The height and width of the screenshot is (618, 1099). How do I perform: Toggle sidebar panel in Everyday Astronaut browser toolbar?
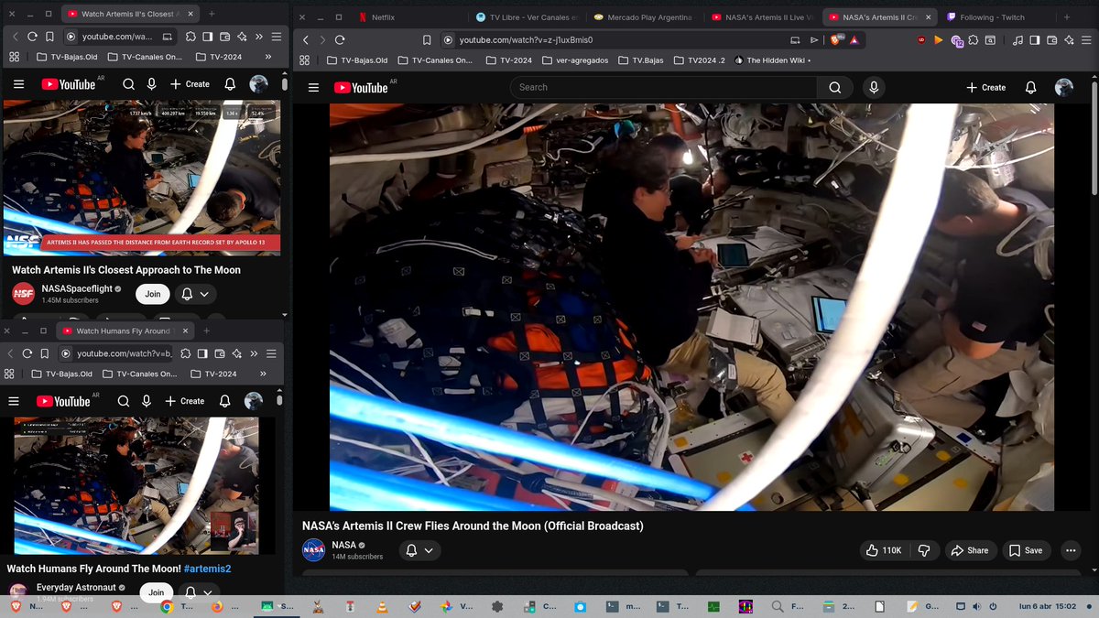(202, 353)
